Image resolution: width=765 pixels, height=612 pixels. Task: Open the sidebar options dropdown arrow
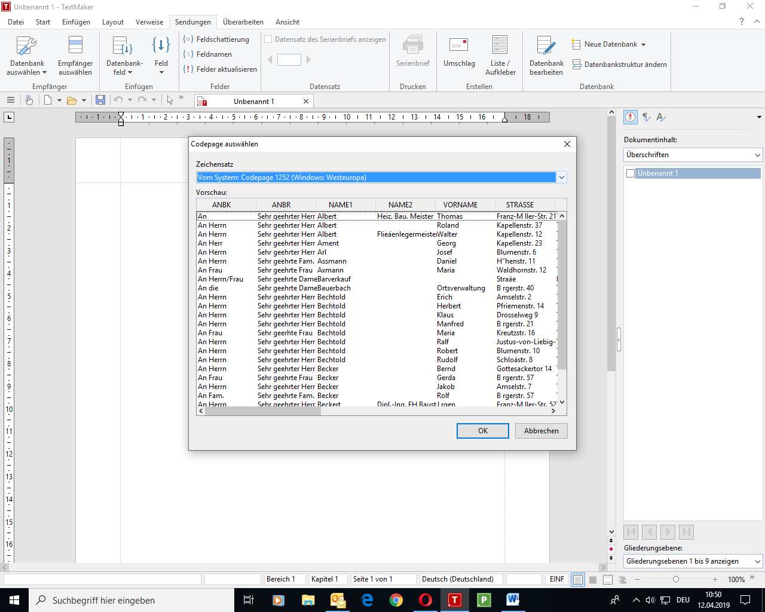point(759,117)
